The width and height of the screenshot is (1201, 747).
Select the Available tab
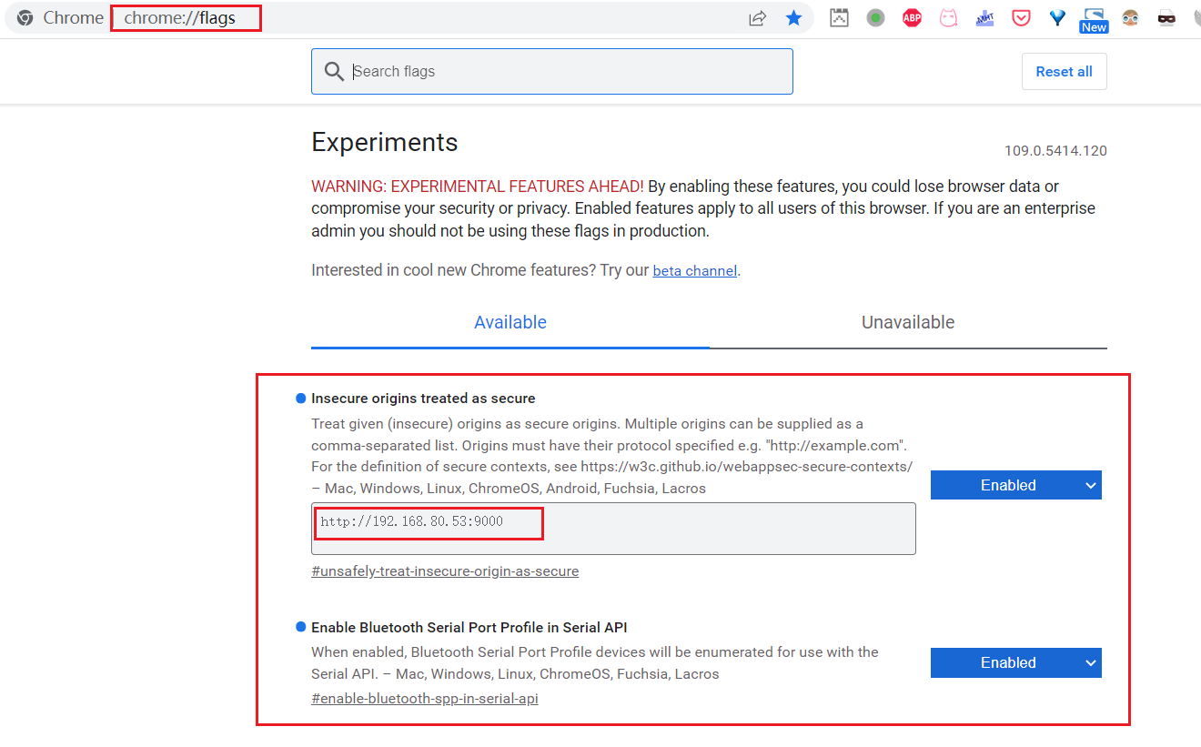pos(510,322)
